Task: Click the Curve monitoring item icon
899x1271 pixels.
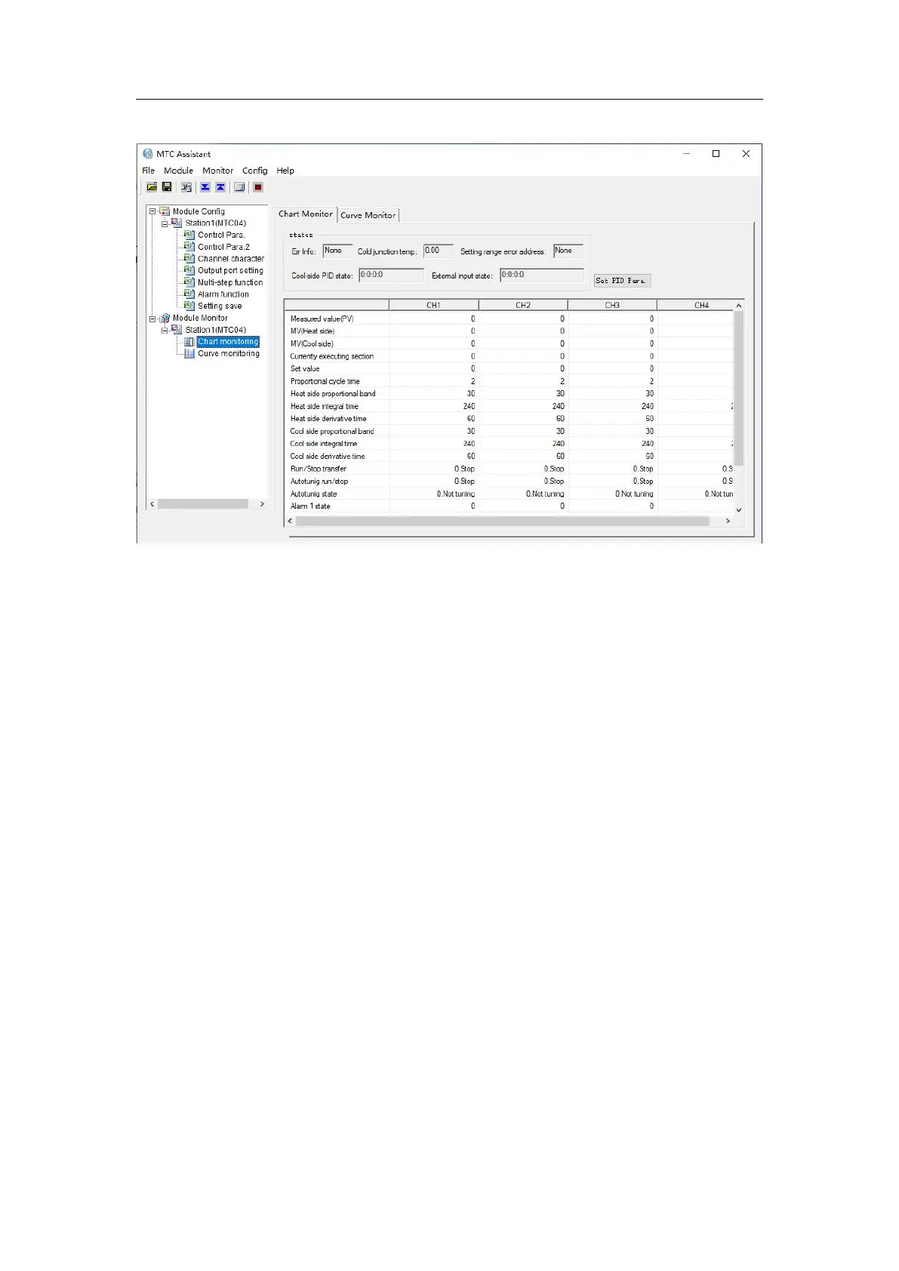Action: click(x=189, y=353)
